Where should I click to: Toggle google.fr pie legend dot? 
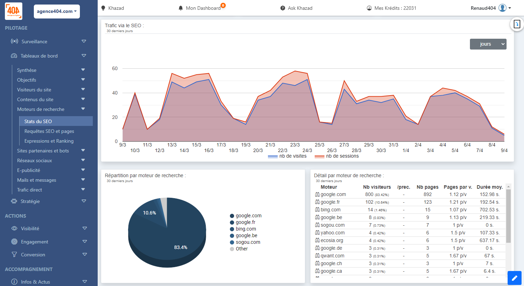[232, 223]
